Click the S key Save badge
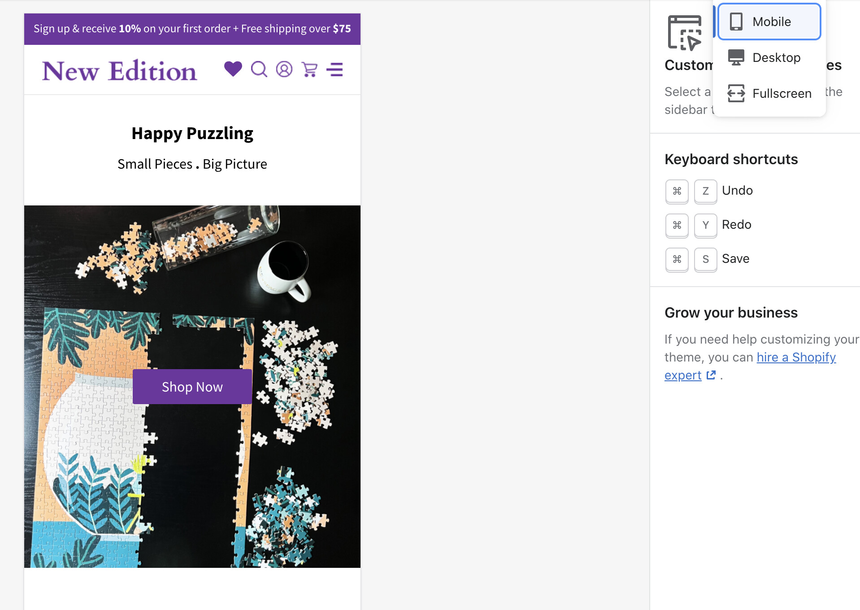This screenshot has height=610, width=860. (705, 259)
